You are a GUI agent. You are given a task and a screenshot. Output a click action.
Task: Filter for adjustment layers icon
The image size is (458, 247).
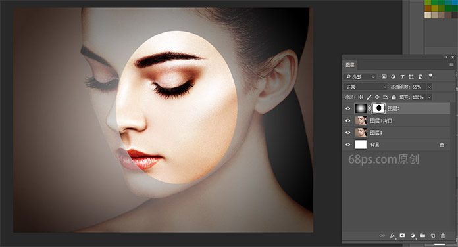[393, 77]
